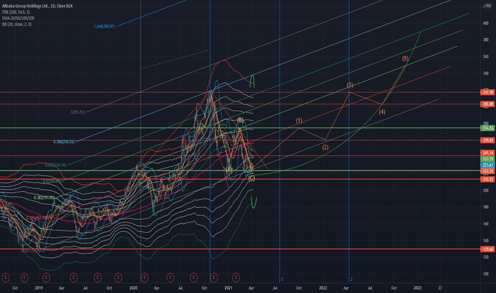Click the 340 price scale label
Image resolution: width=496 pixels, height=293 pixels.
(485, 74)
